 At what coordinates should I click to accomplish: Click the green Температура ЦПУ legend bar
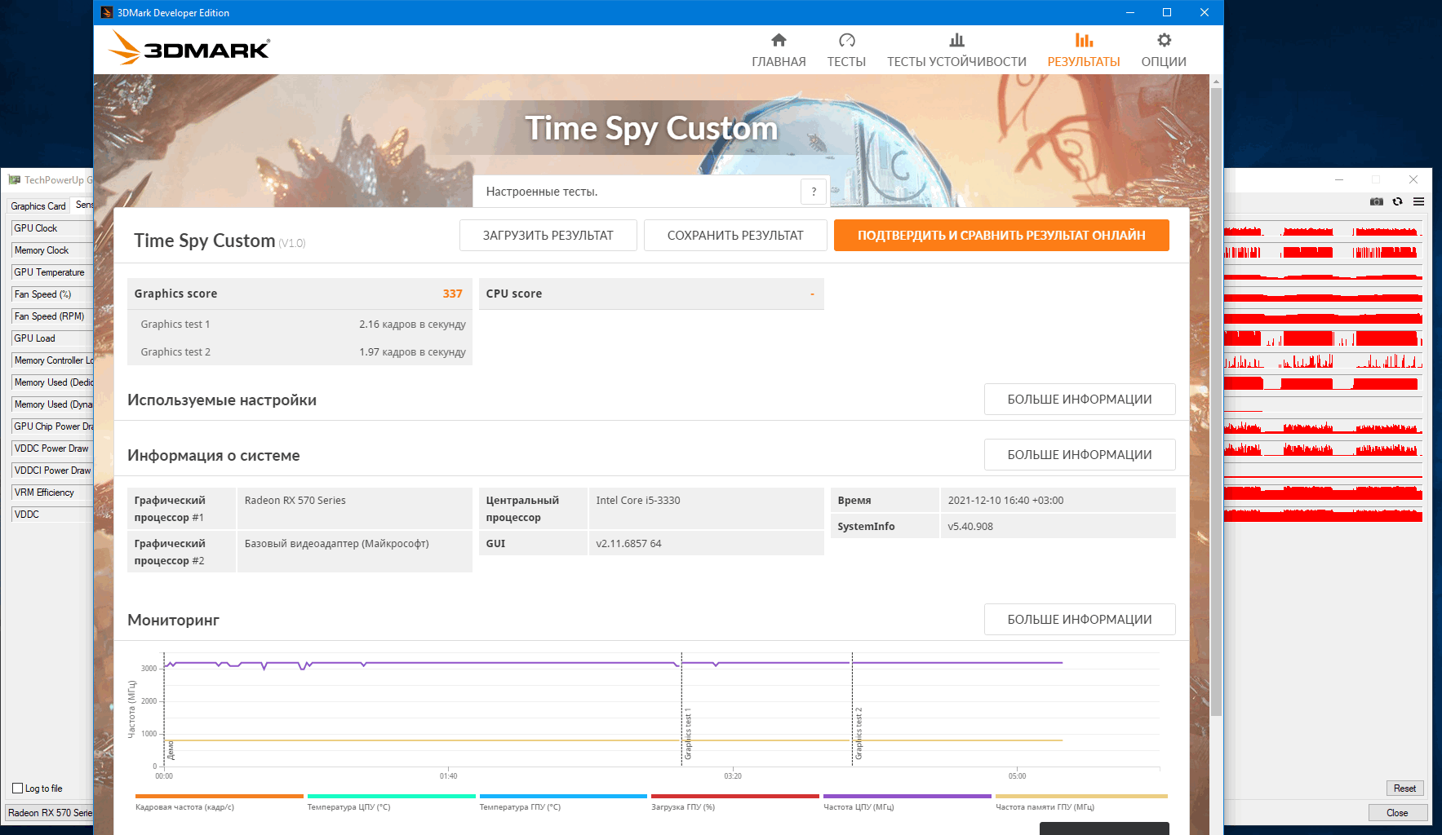click(x=391, y=796)
